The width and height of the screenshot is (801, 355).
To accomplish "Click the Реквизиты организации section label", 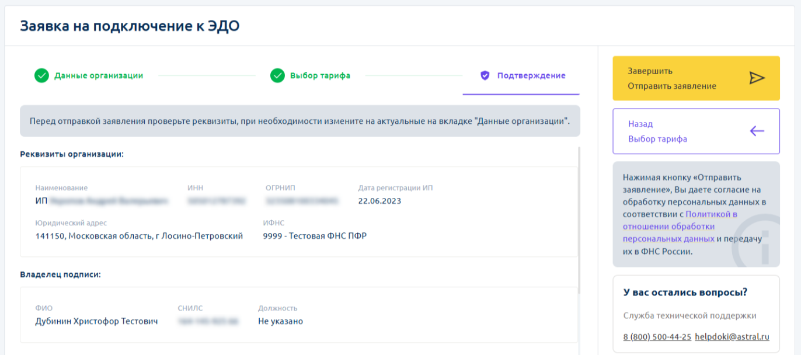I will tap(72, 154).
